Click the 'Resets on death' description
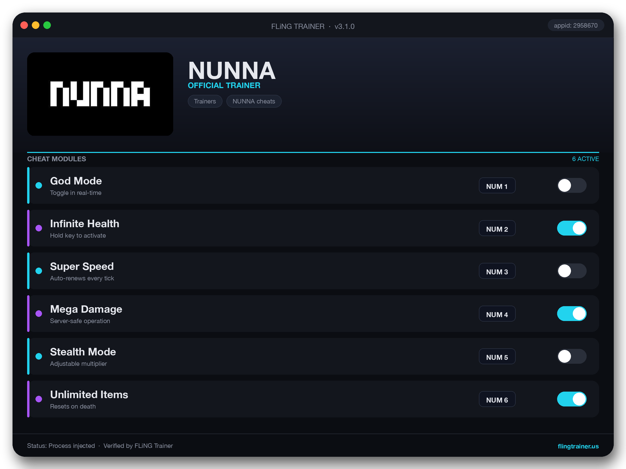 pyautogui.click(x=73, y=406)
